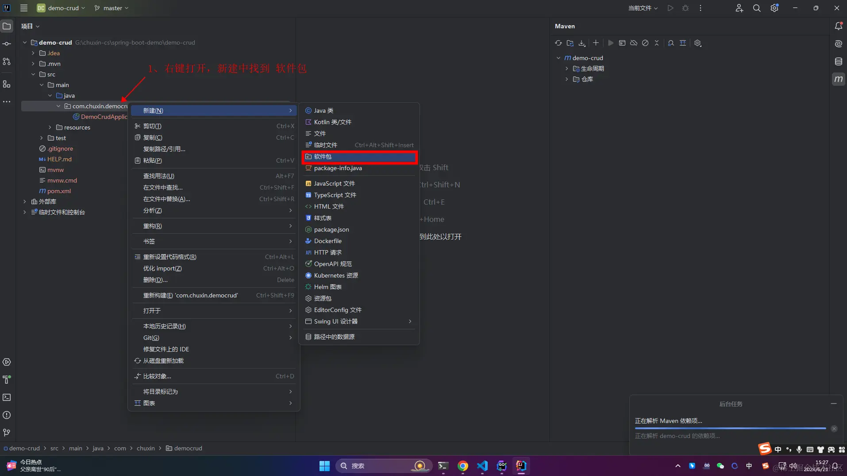Open the 当前文件 run configuration dropdown

click(x=643, y=8)
